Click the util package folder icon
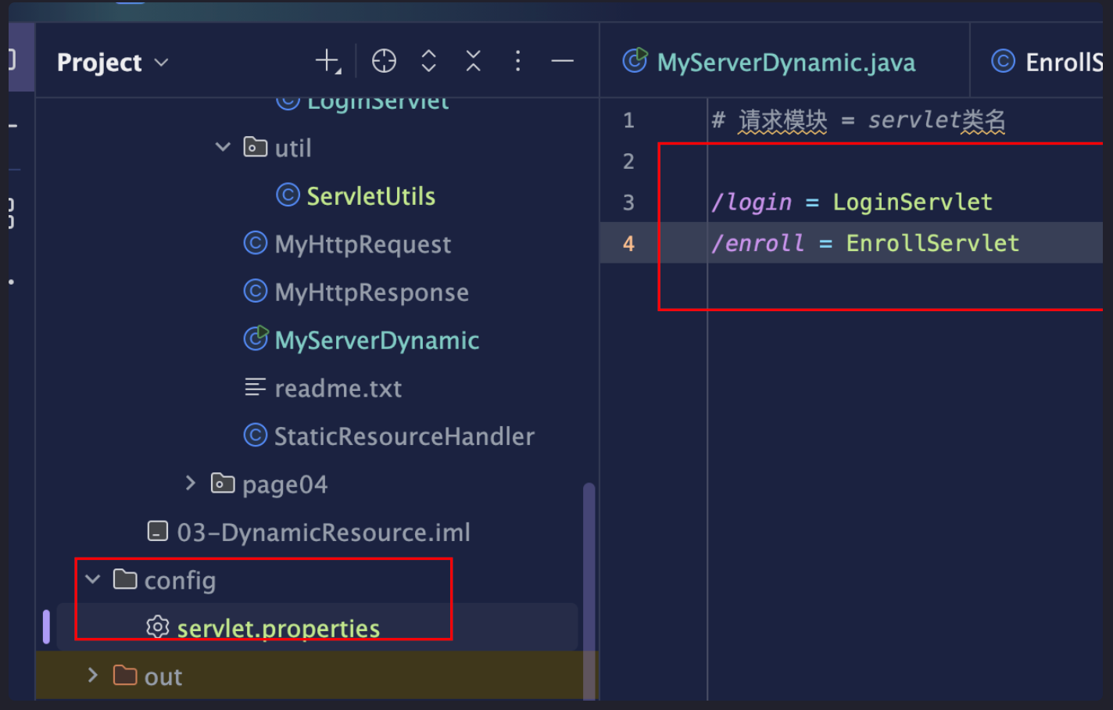The width and height of the screenshot is (1113, 710). click(255, 147)
